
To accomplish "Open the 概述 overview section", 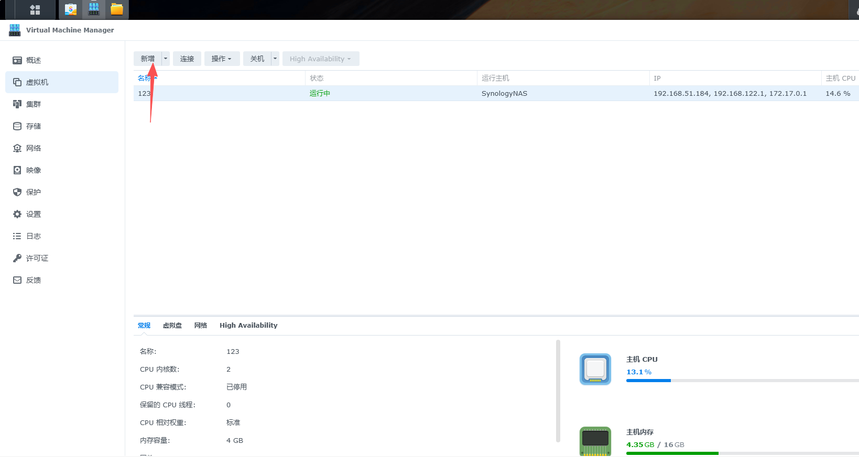I will [62, 60].
